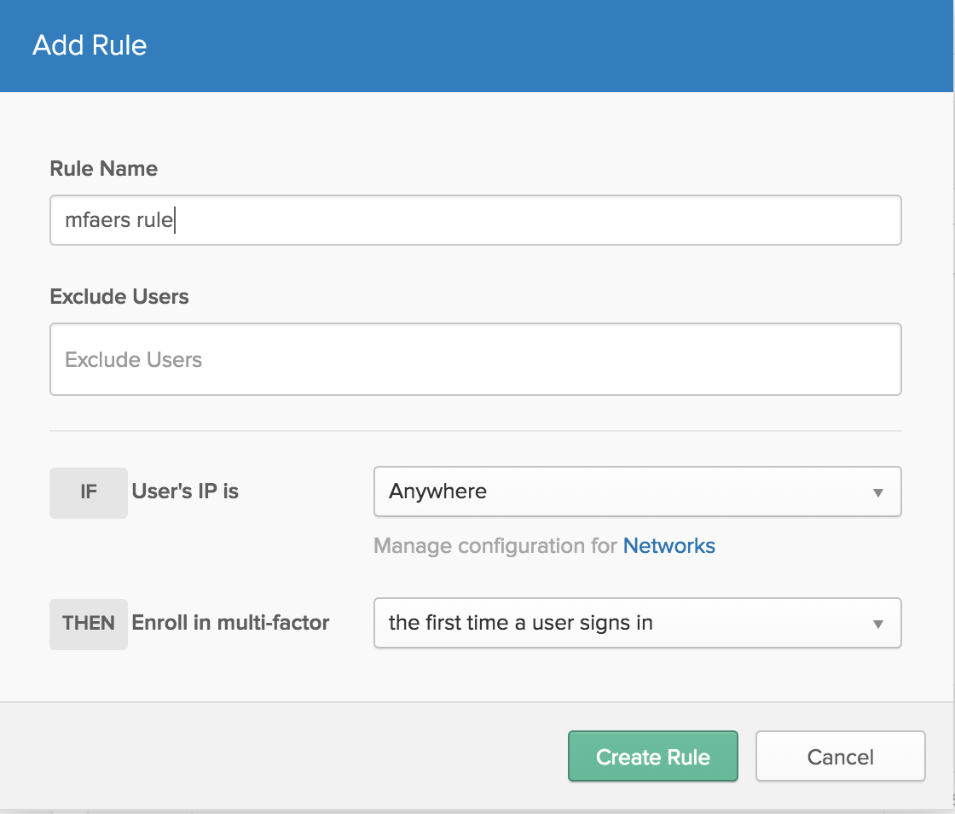Open the Networks configuration link
The image size is (955, 814).
pos(668,546)
